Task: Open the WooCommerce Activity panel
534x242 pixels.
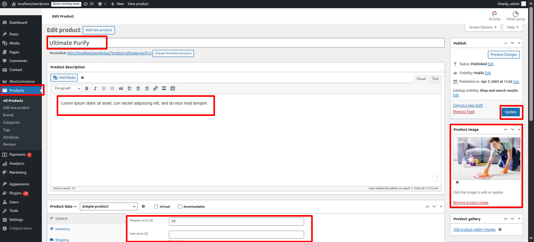Action: click(x=495, y=16)
